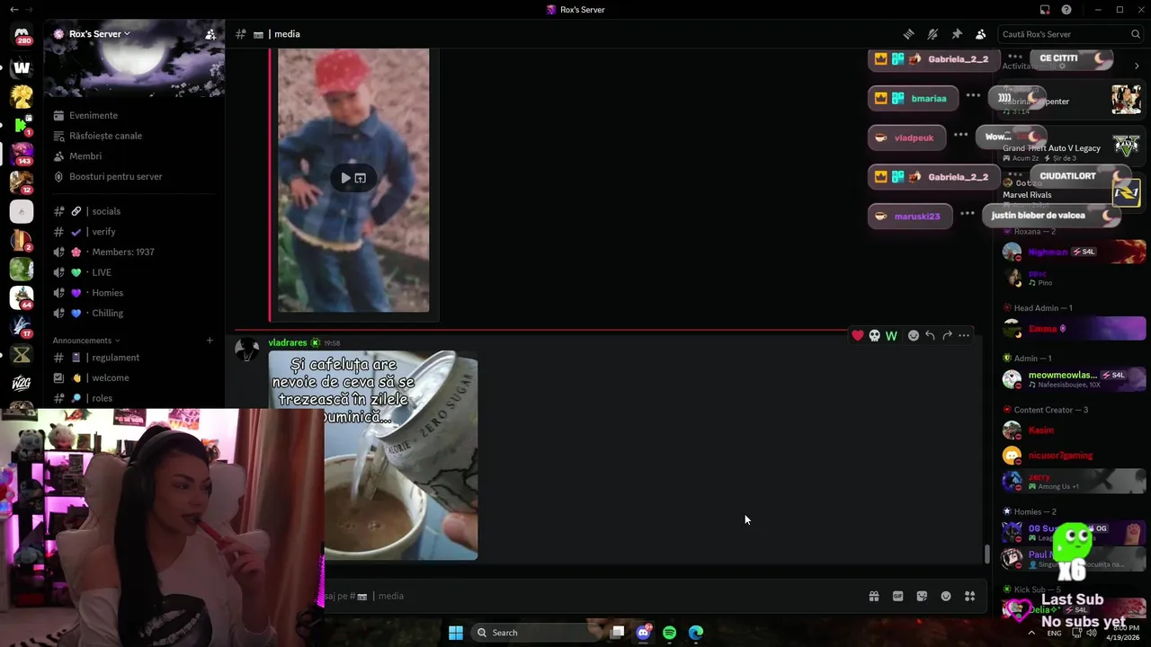1151x647 pixels.
Task: Reply to vladrares message arrow icon
Action: (x=930, y=335)
